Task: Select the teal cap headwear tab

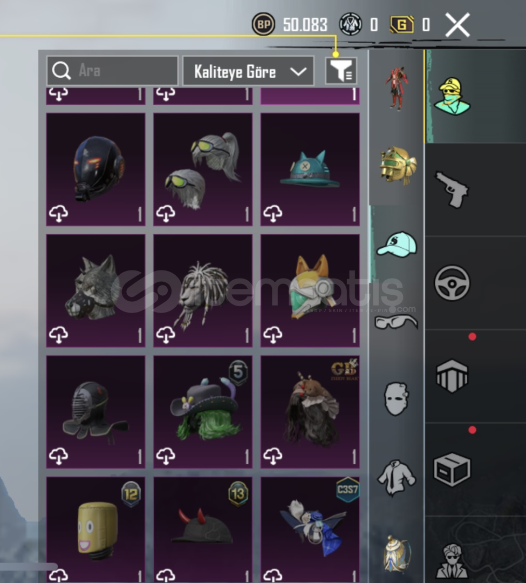Action: (x=397, y=244)
